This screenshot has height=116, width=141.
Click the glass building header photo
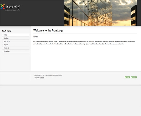pos(100,13)
